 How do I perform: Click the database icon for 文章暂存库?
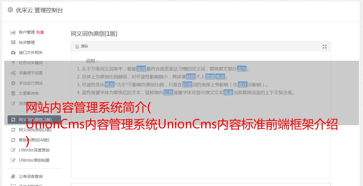[13, 93]
